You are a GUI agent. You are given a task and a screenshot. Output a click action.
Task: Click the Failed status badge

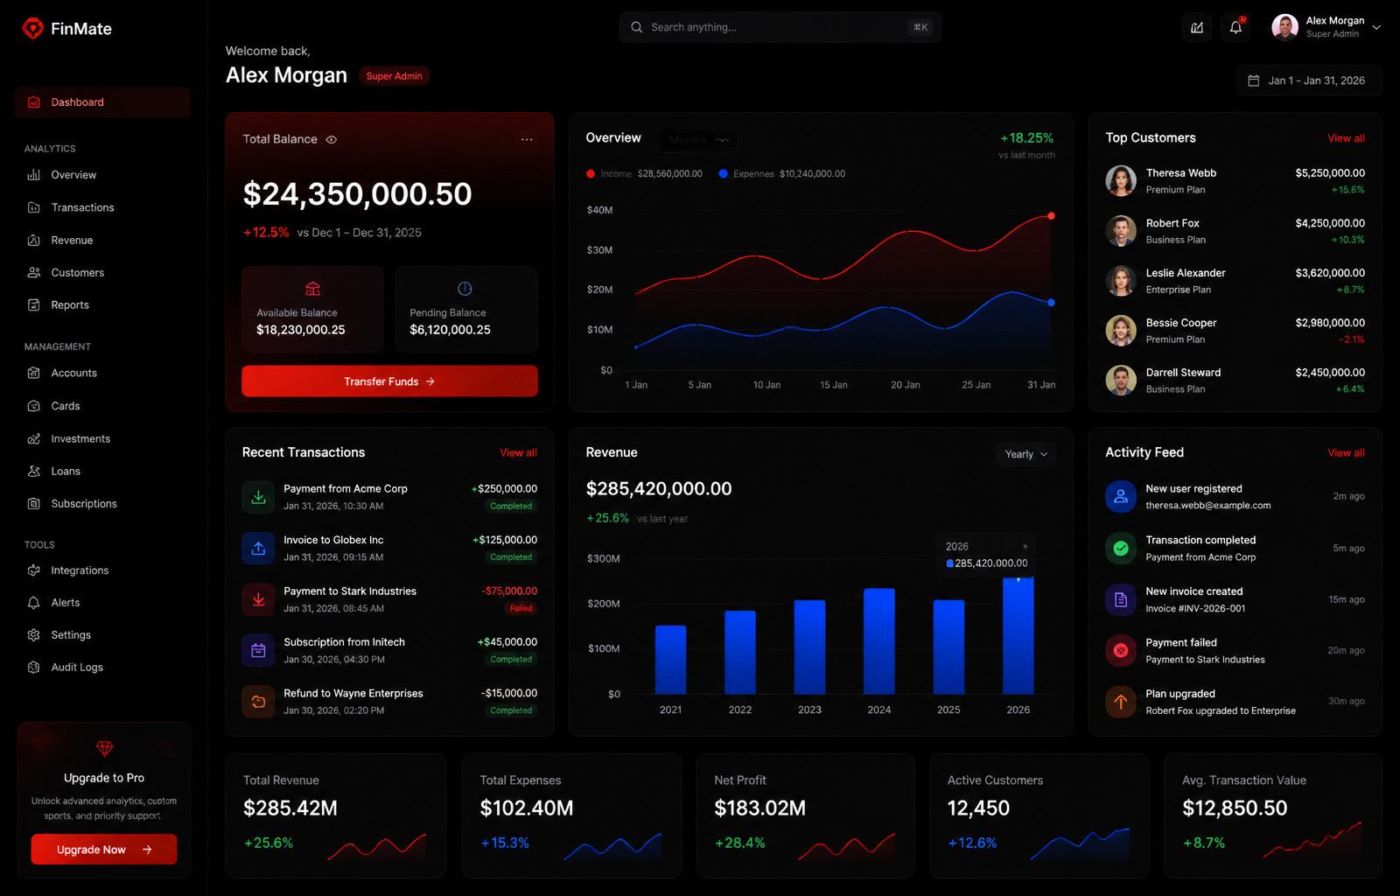coord(521,608)
